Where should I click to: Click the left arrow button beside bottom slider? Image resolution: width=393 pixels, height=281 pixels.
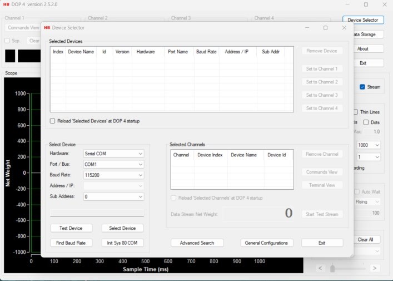[320, 268]
